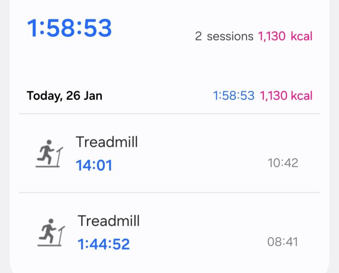
Task: Click the divider between the two treadmill sessions
Action: pos(169,193)
